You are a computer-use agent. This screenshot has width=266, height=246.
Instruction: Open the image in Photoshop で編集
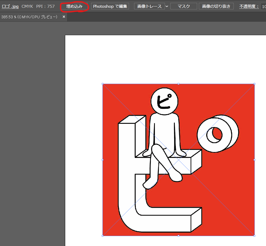tap(110, 6)
